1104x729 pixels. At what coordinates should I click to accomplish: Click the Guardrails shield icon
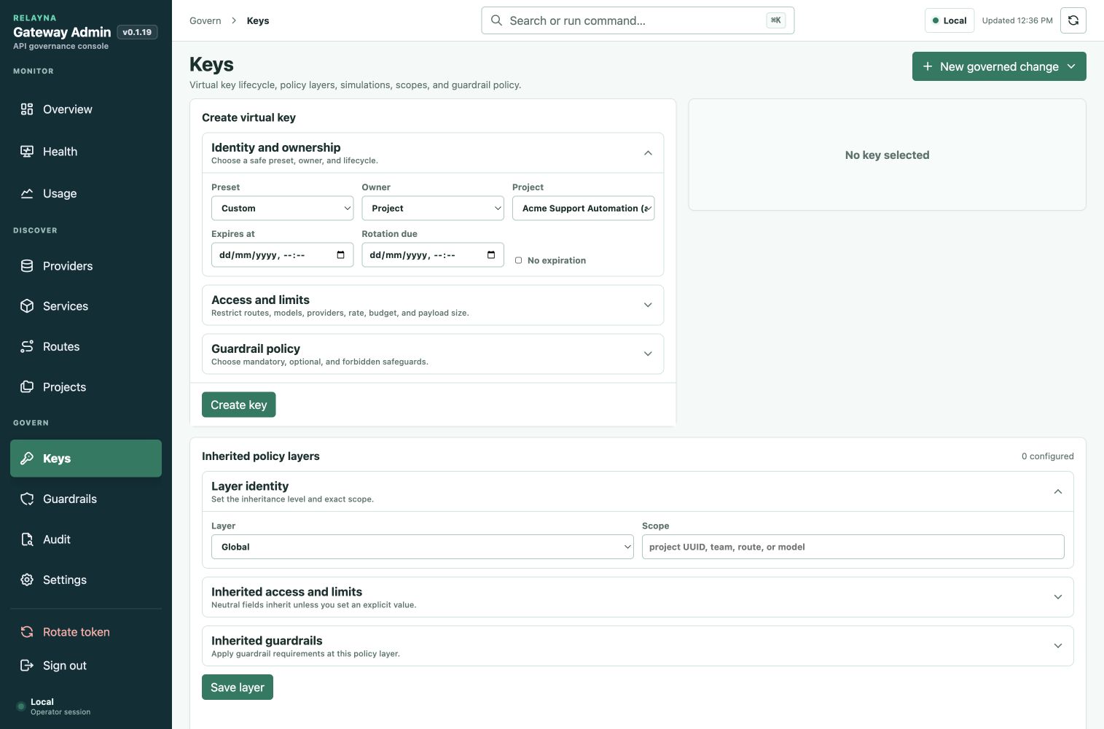pos(27,499)
